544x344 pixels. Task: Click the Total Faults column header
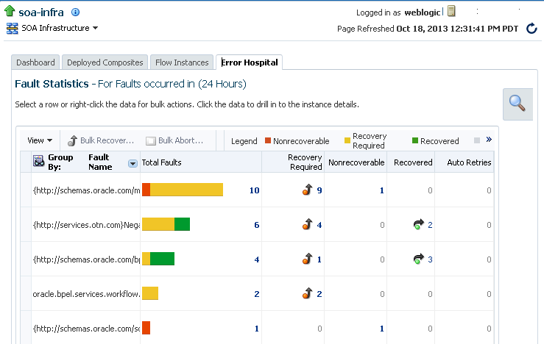tap(162, 162)
